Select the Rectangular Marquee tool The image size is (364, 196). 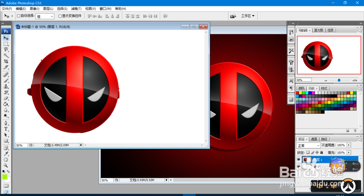tap(6, 44)
